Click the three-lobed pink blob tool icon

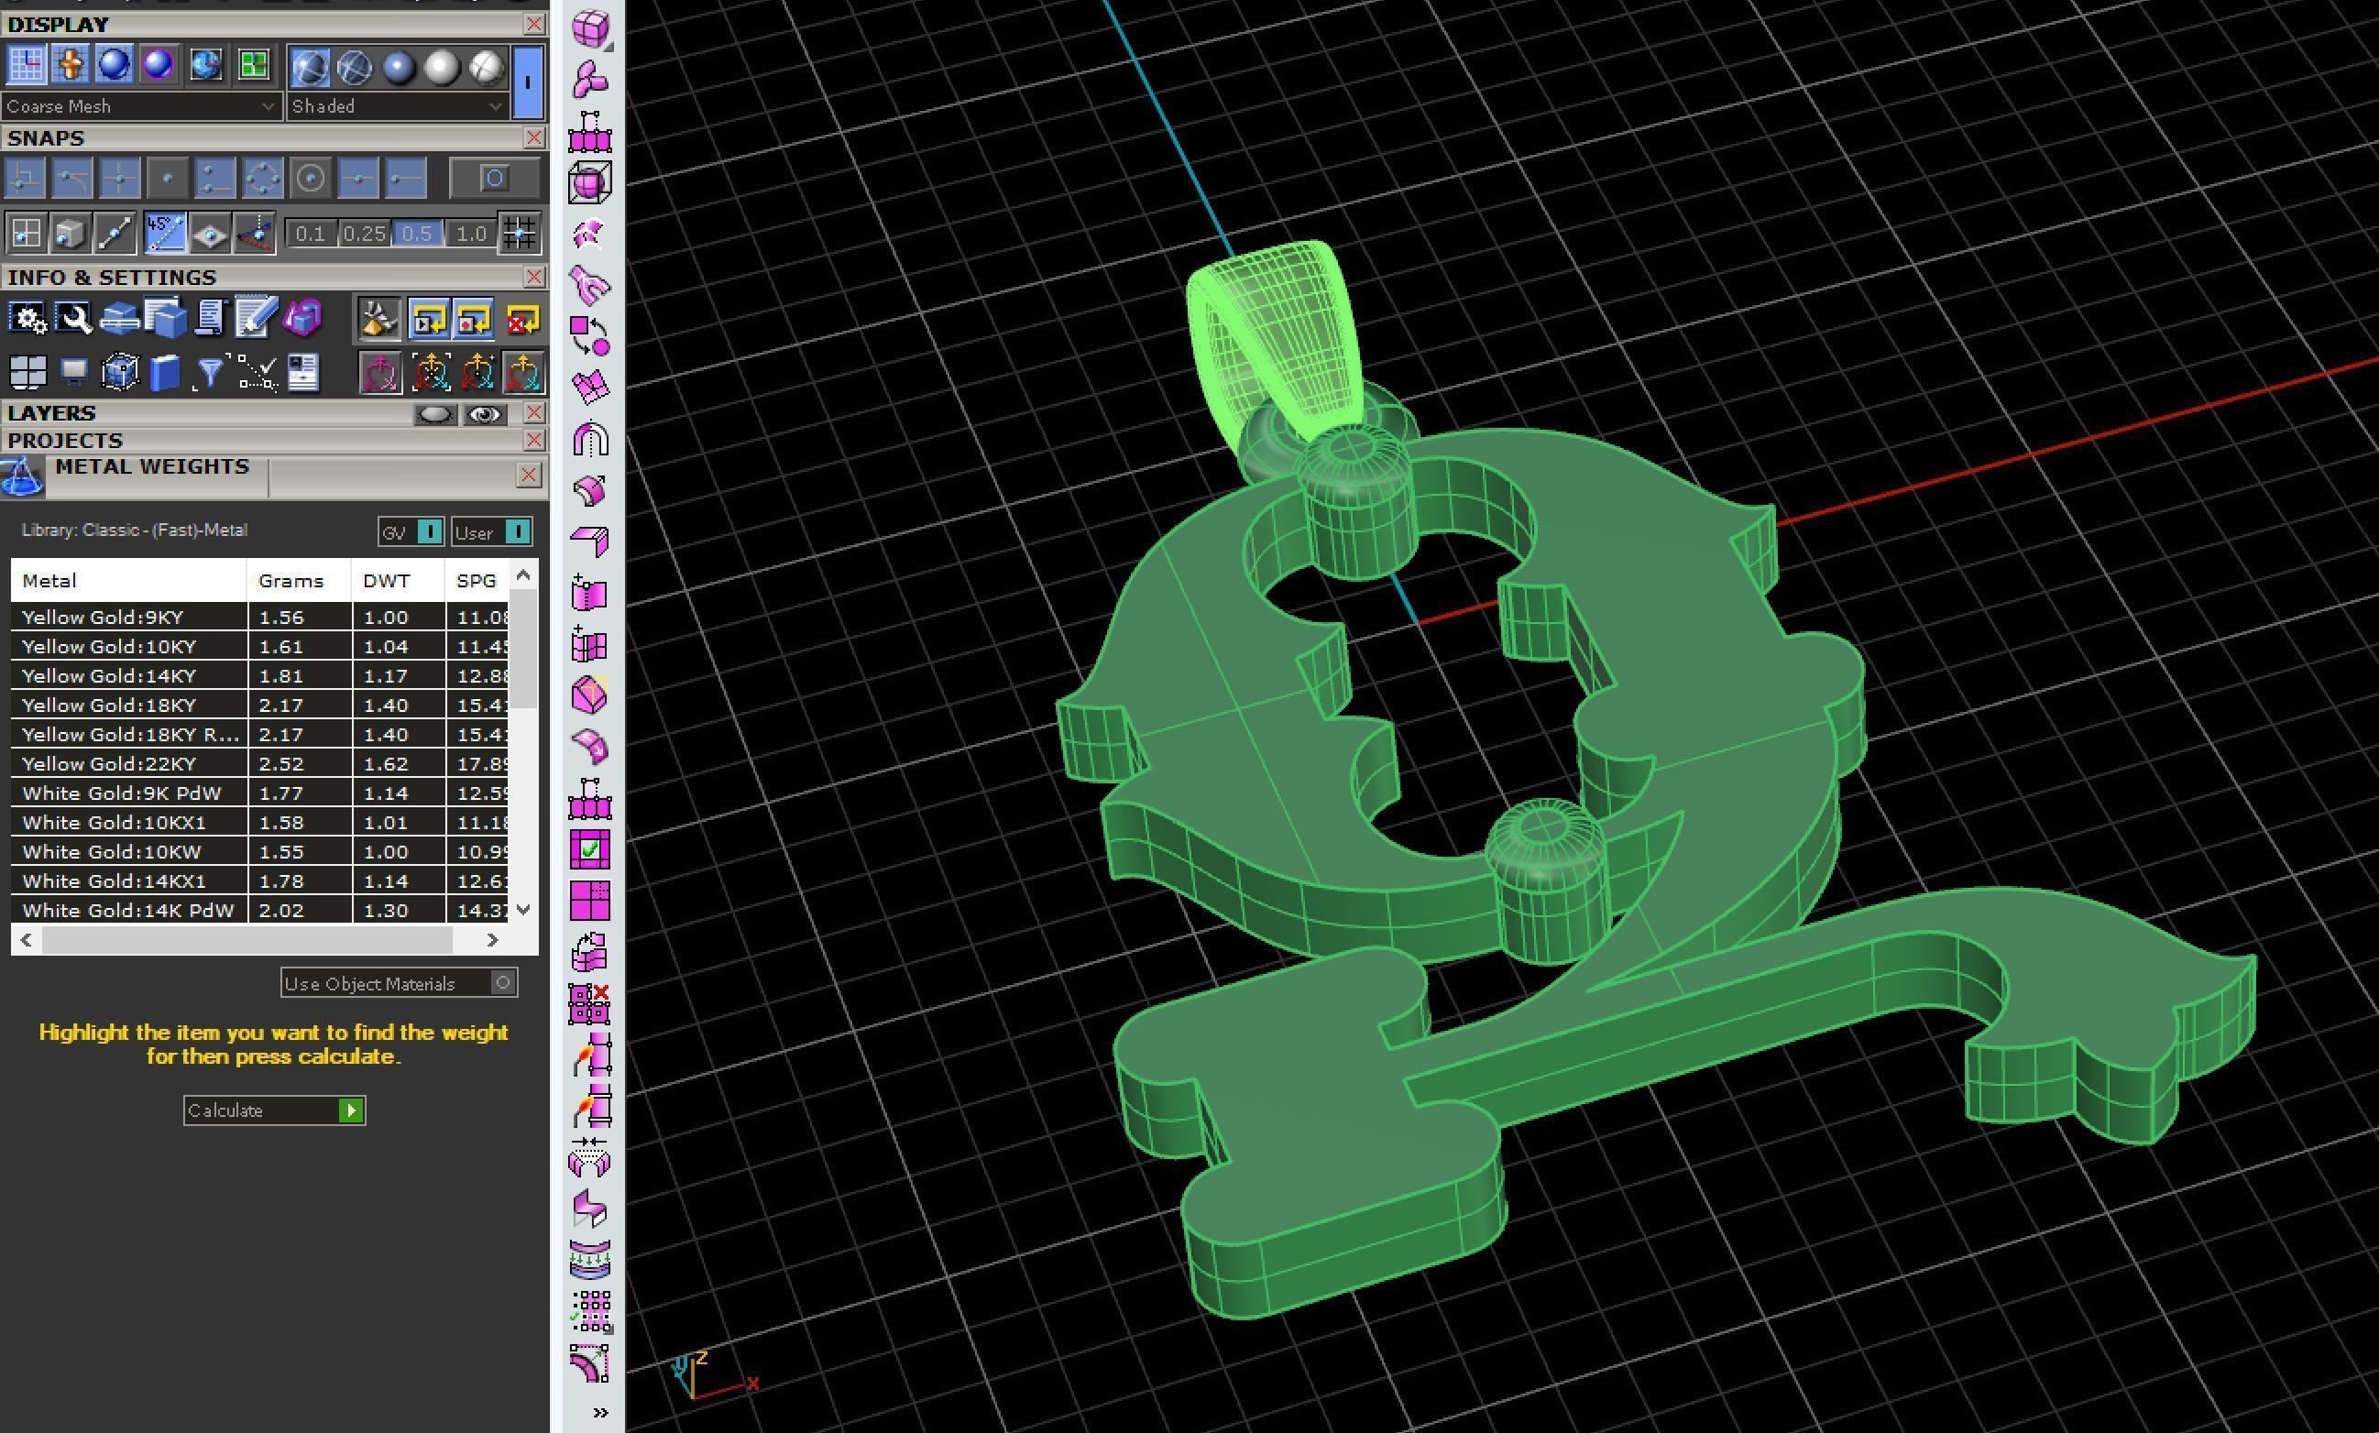(590, 79)
